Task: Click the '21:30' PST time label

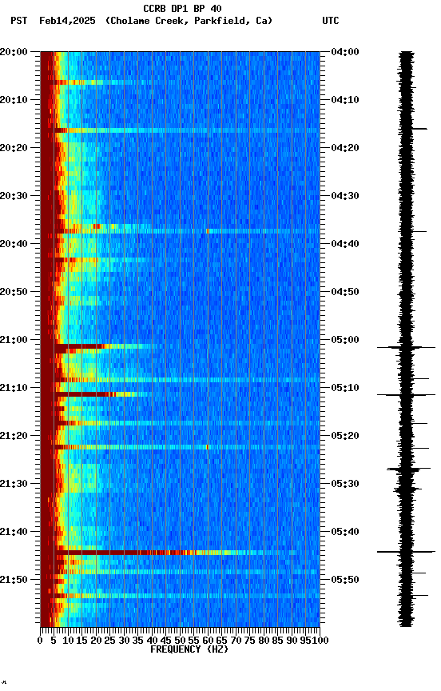Action: 14,484
